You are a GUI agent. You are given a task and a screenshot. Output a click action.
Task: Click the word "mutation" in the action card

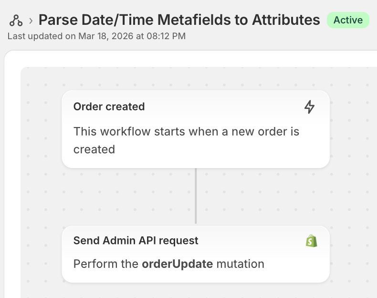click(240, 264)
